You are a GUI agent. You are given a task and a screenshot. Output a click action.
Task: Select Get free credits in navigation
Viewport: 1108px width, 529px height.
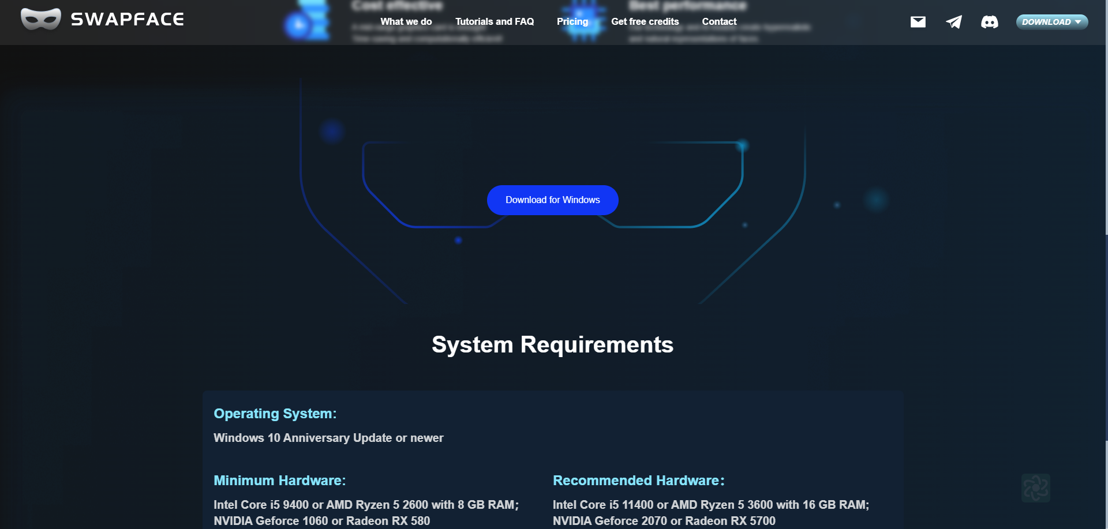click(645, 21)
